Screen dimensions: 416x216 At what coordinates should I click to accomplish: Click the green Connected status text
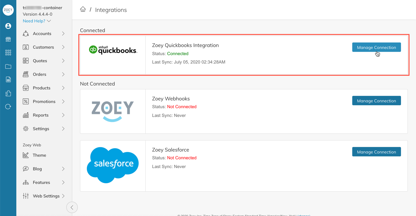178,53
